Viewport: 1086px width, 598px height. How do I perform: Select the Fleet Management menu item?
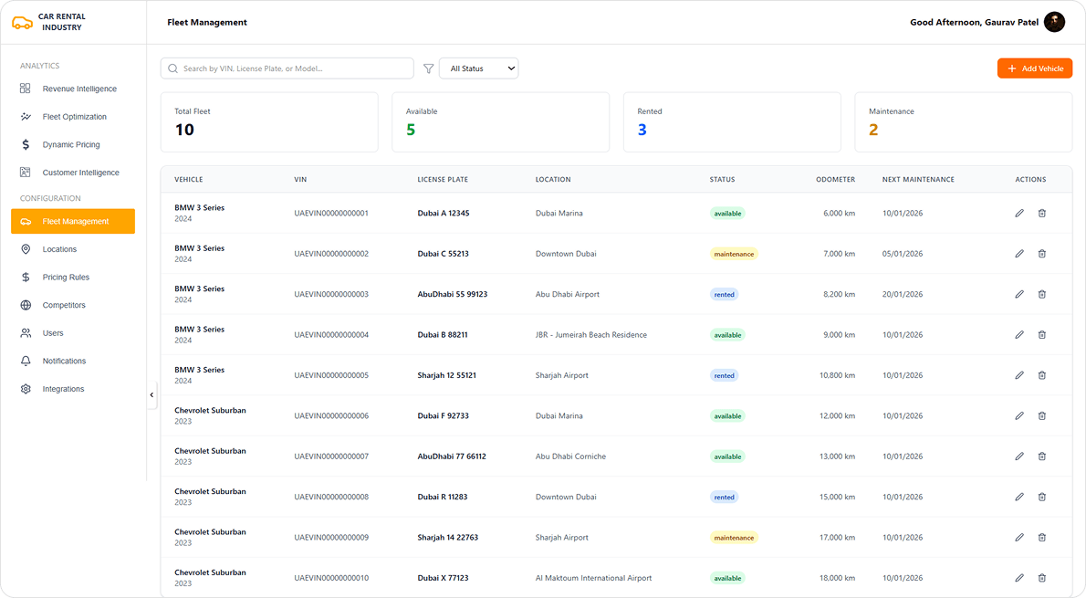(x=73, y=221)
